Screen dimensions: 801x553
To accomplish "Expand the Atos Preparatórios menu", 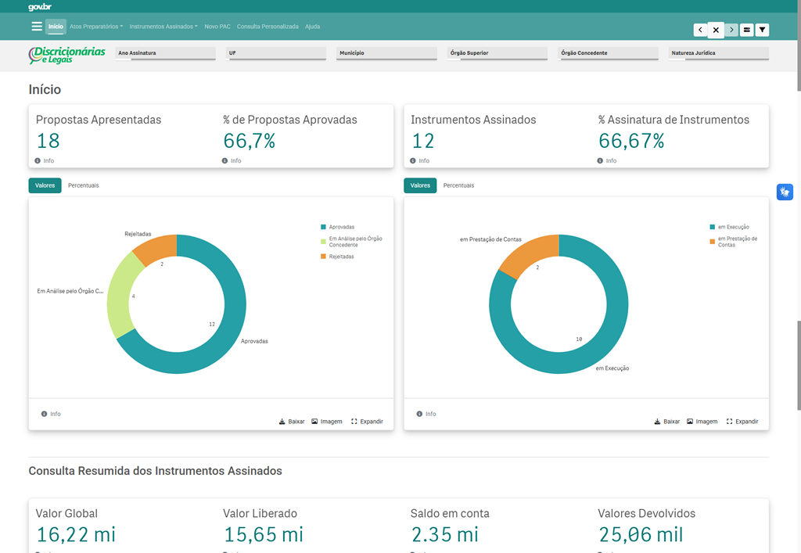I will coord(96,27).
